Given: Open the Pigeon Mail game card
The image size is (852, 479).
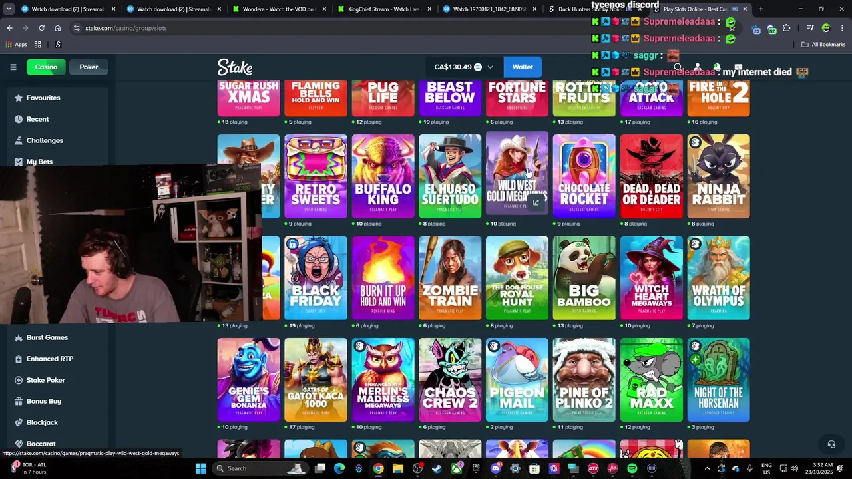Looking at the screenshot, I should click(517, 380).
